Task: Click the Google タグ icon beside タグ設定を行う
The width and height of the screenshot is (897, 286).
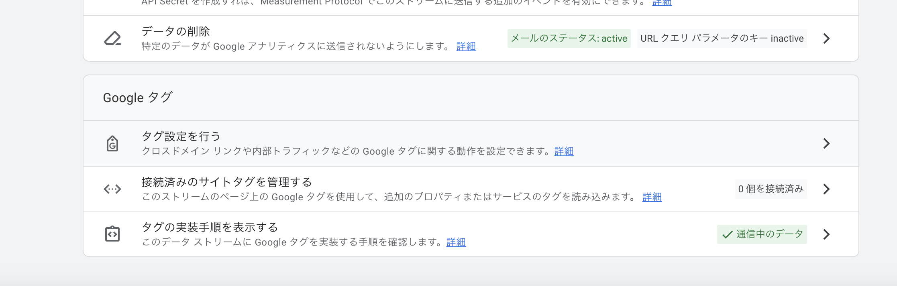Action: pos(112,143)
